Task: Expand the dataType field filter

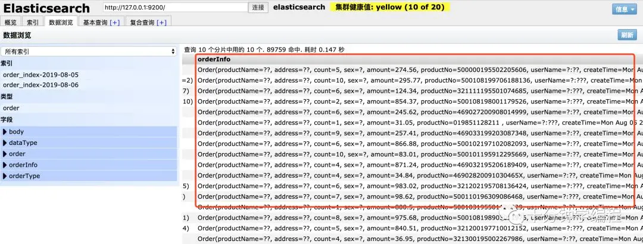Action: tap(89, 142)
